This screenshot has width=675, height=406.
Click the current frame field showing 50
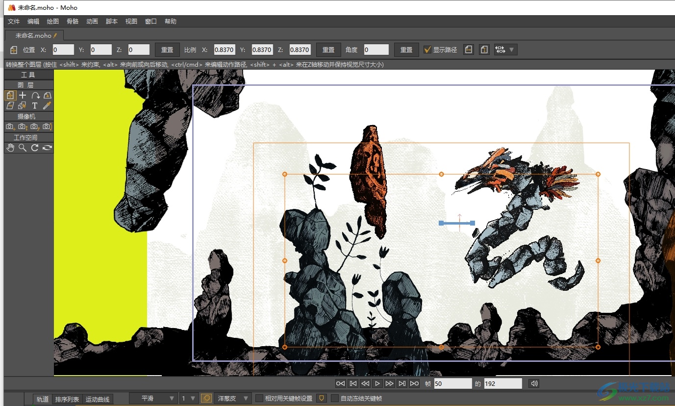coord(452,383)
